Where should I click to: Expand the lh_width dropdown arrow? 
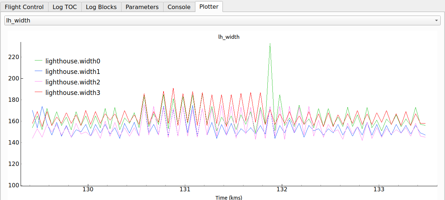(437, 21)
